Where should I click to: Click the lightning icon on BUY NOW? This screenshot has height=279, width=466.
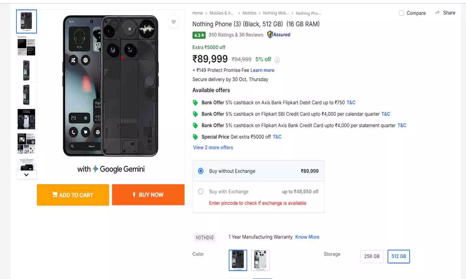pyautogui.click(x=134, y=195)
